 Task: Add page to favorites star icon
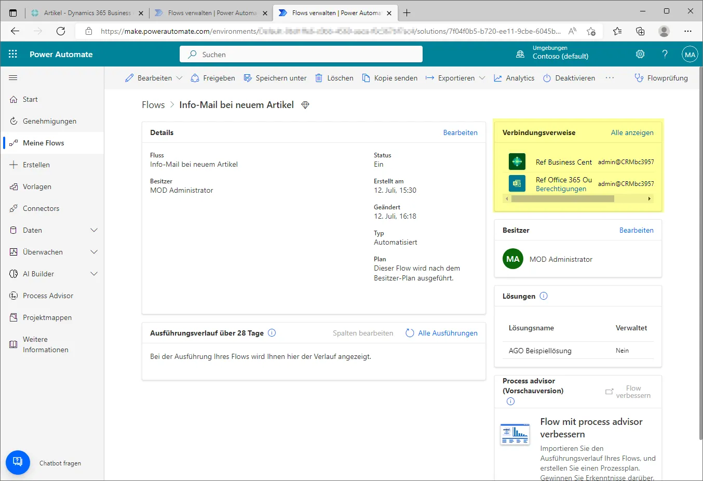pyautogui.click(x=591, y=31)
